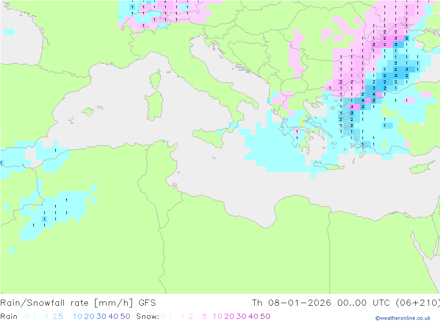Pick the Snow legend 50 color value
Viewport: 440px width, 322px height.
(265, 316)
